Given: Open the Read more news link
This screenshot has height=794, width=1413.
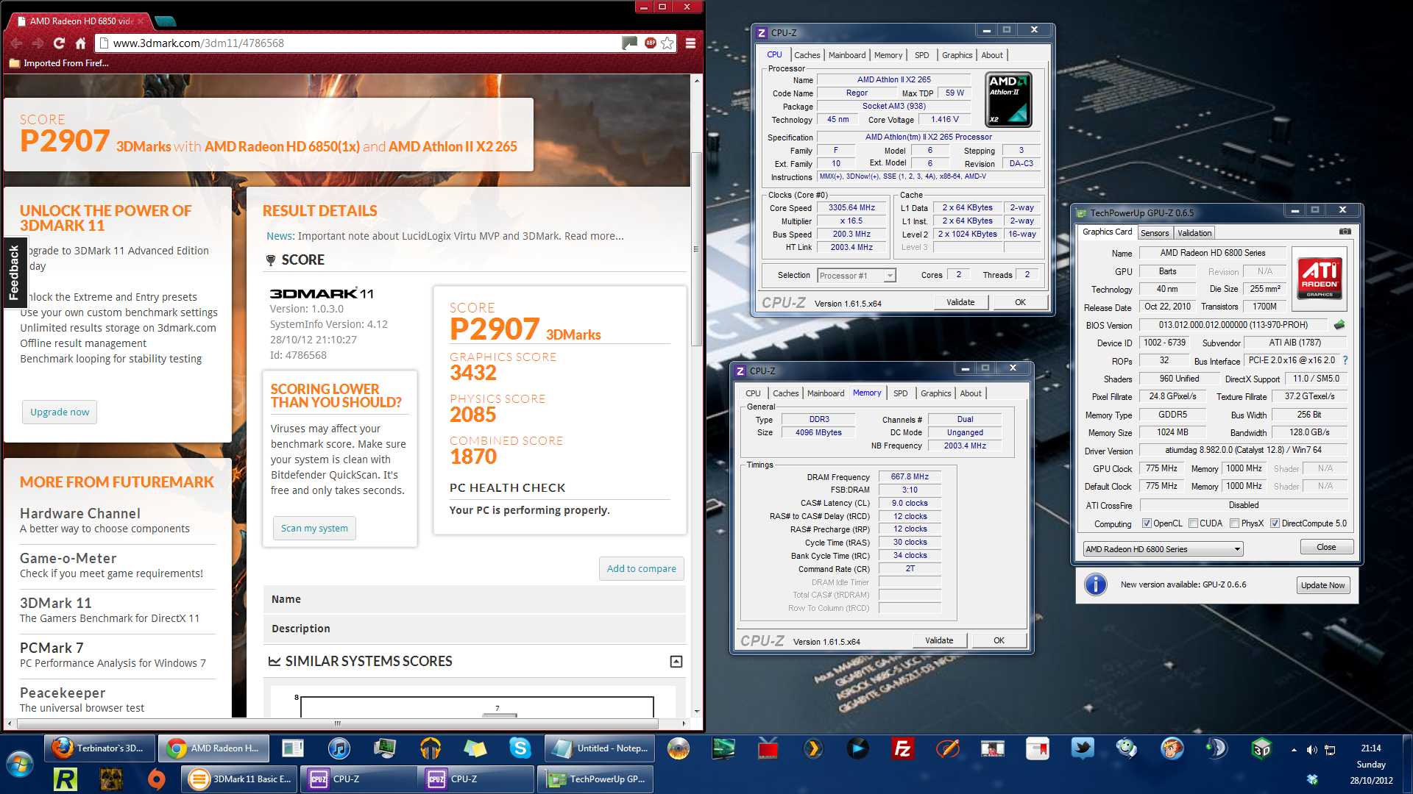Looking at the screenshot, I should click(x=593, y=236).
